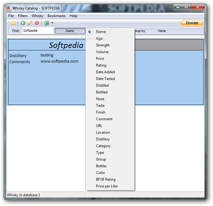
Task: Open the Bookmarks menu
Action: [x=56, y=16]
